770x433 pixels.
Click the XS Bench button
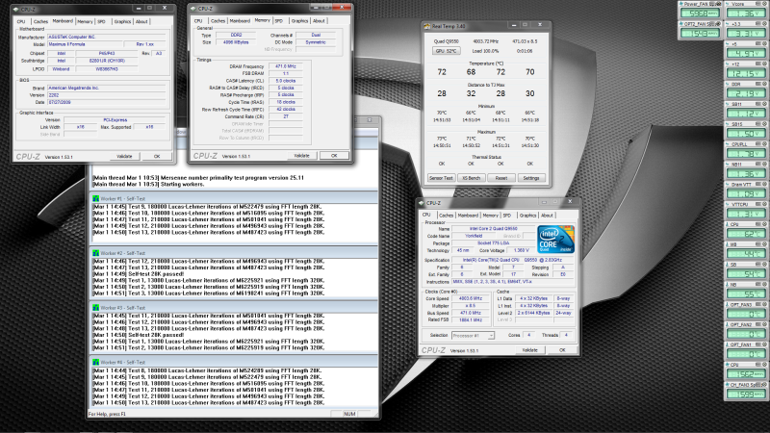[472, 178]
